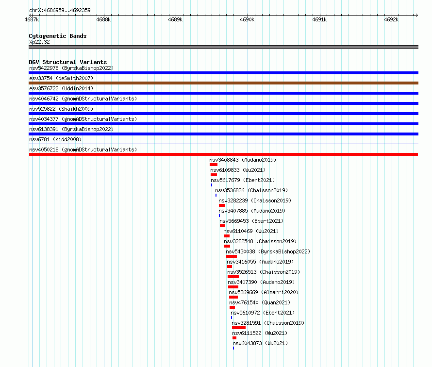
Task: Open variant nsv3408843 (Audano2019) label
Action: [x=243, y=160]
